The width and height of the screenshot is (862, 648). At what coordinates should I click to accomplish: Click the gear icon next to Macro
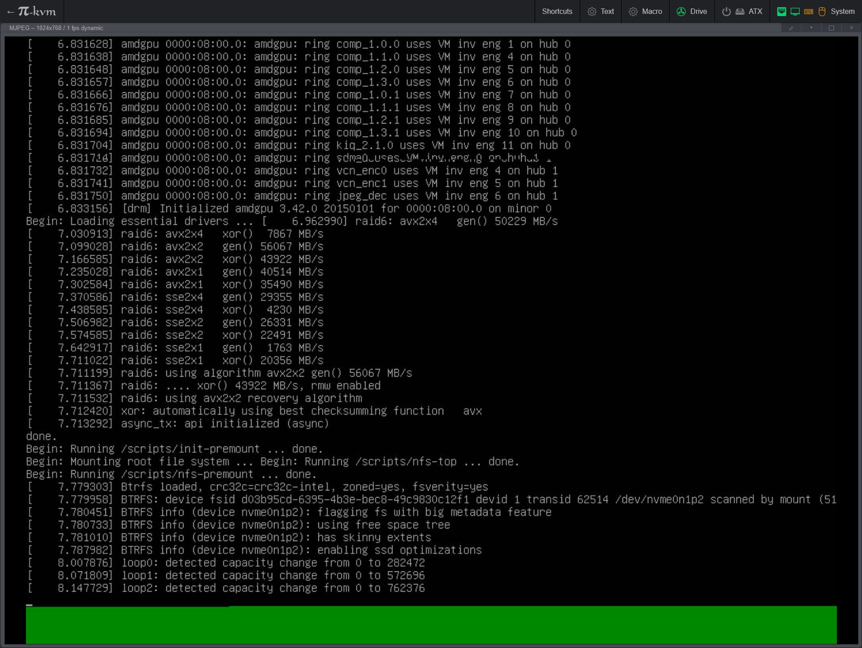(x=633, y=12)
